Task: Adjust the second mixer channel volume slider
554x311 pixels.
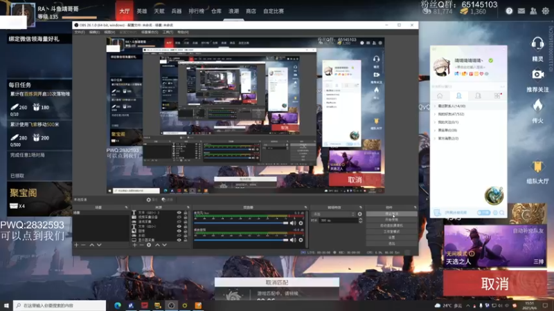Action: pos(241,240)
